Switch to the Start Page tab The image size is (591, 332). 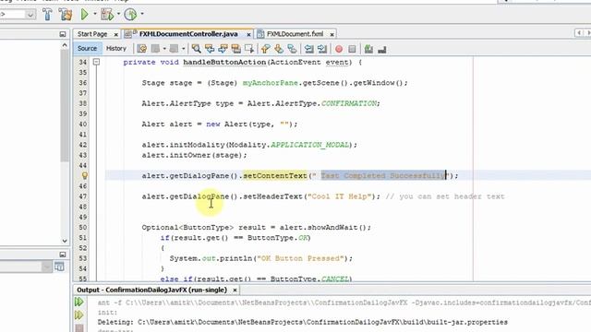(x=92, y=34)
